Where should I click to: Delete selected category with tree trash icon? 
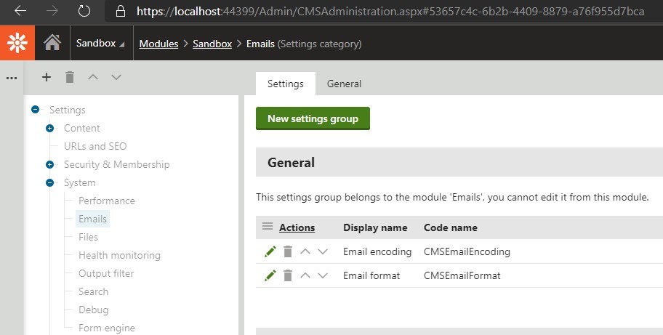click(x=70, y=77)
